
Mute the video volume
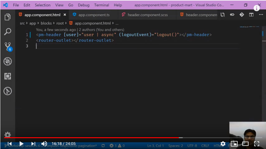[x=44, y=144]
